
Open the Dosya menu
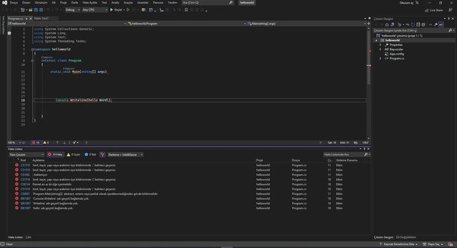click(14, 3)
